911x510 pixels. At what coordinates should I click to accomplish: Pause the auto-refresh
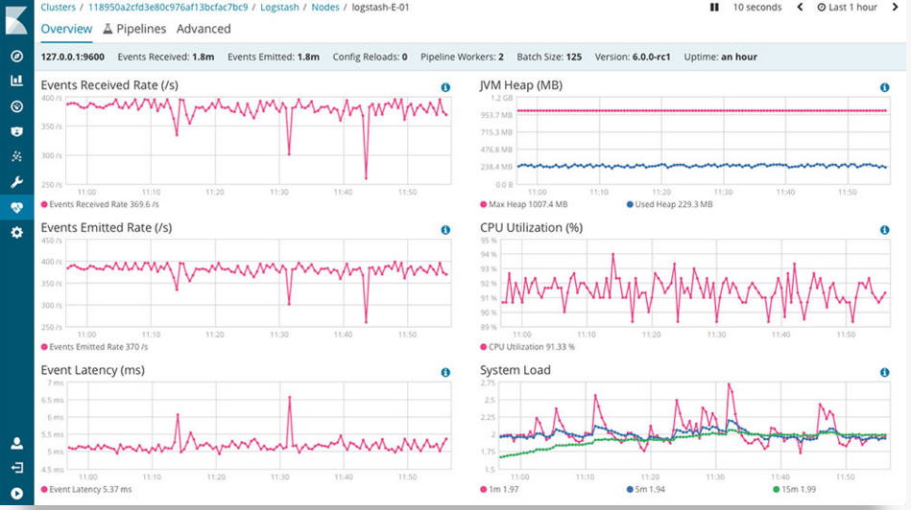click(x=714, y=8)
